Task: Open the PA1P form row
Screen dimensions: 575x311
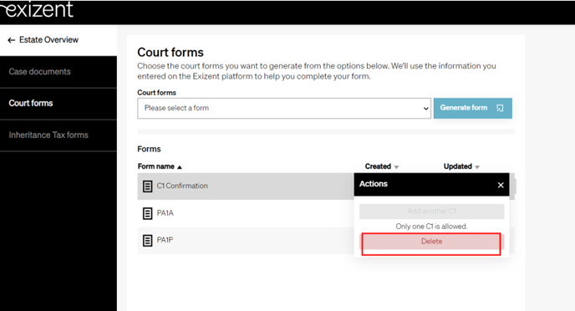Action: click(x=246, y=240)
